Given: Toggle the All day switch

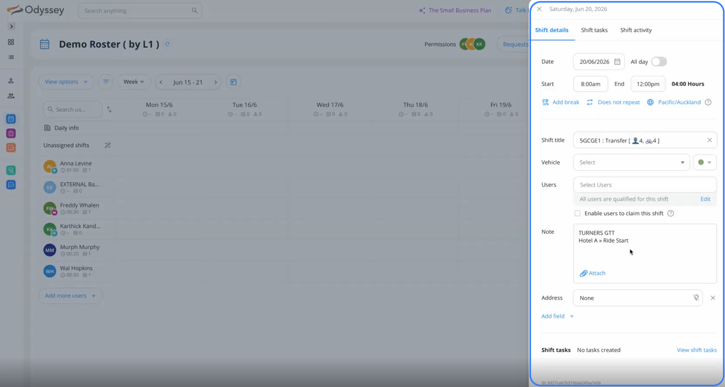Looking at the screenshot, I should (659, 62).
